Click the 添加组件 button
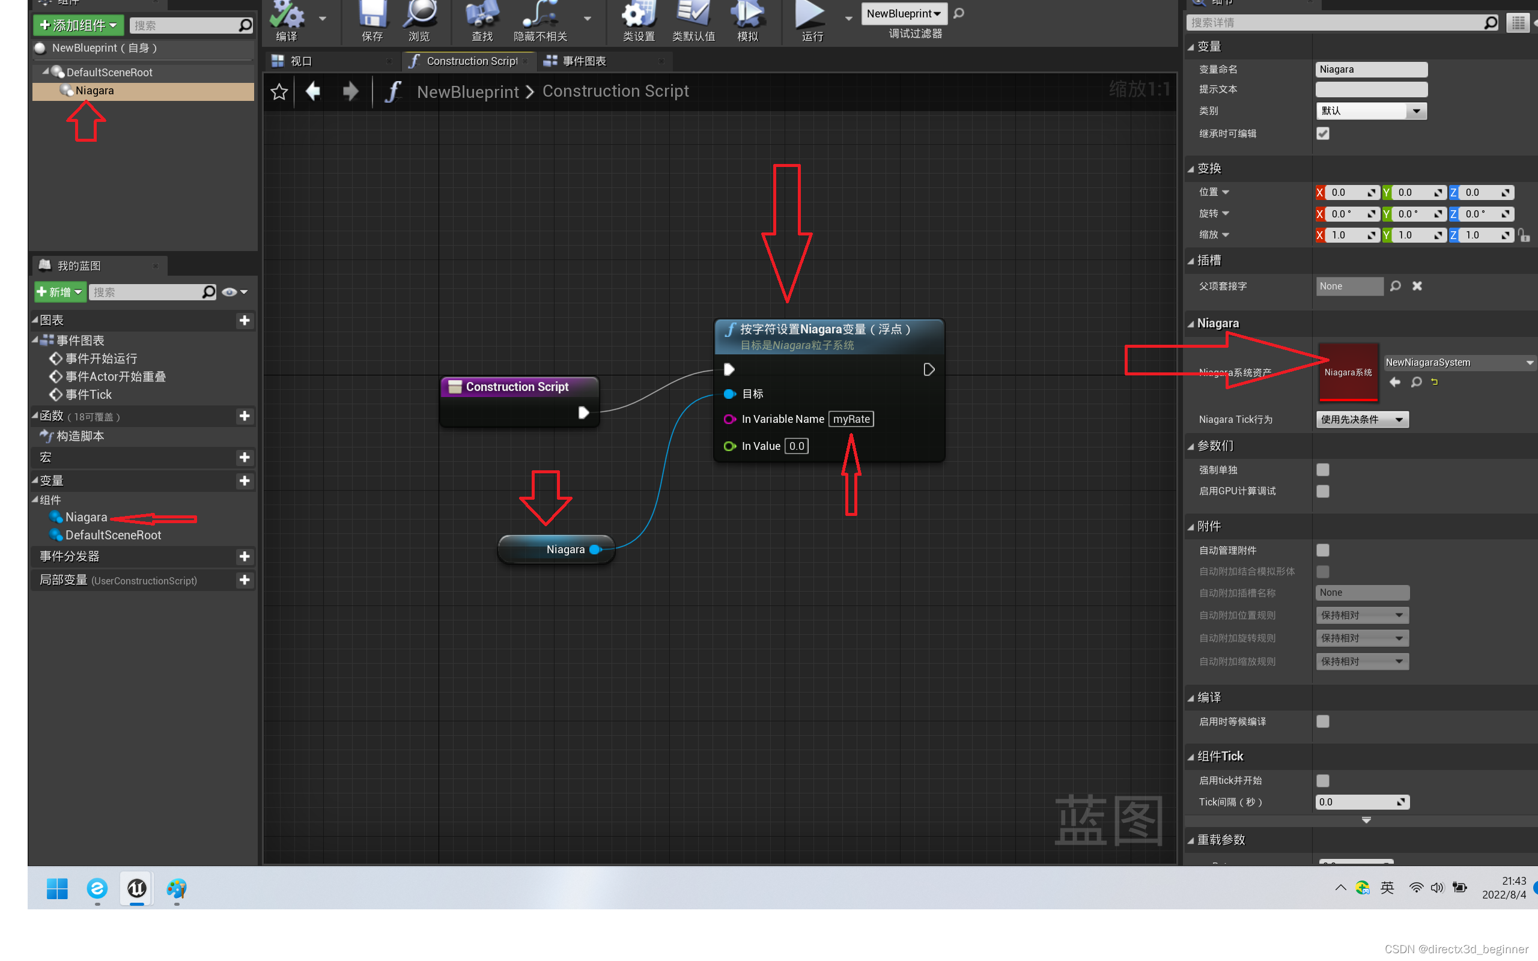The height and width of the screenshot is (961, 1538). (x=78, y=25)
